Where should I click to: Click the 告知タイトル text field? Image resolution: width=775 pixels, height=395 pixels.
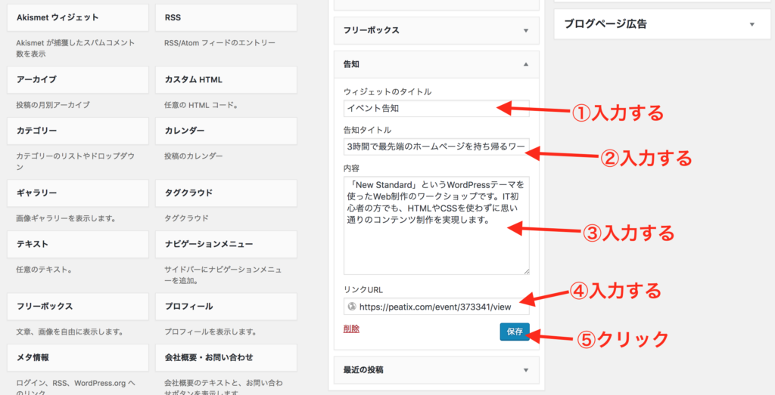pos(436,146)
